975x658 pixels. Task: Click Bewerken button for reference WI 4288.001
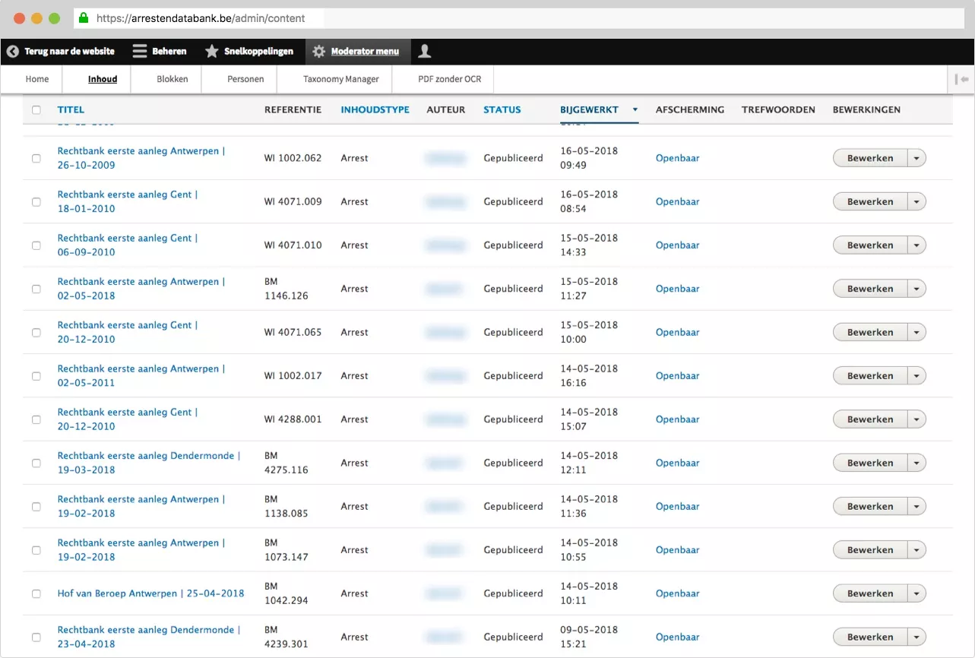(870, 419)
